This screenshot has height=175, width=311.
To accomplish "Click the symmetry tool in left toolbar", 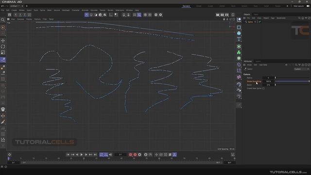I will pos(3,116).
